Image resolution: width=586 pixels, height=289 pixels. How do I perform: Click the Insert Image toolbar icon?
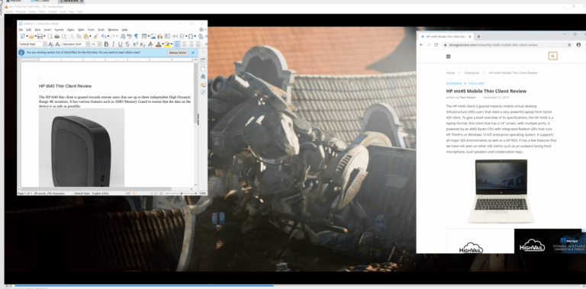click(x=153, y=36)
